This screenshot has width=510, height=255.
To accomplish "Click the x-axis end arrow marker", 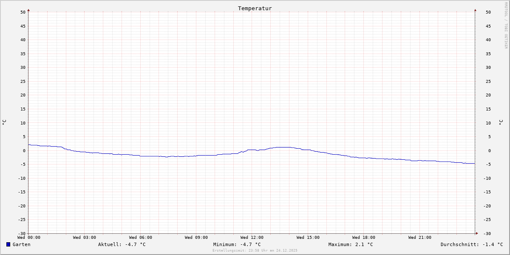I will [477, 233].
